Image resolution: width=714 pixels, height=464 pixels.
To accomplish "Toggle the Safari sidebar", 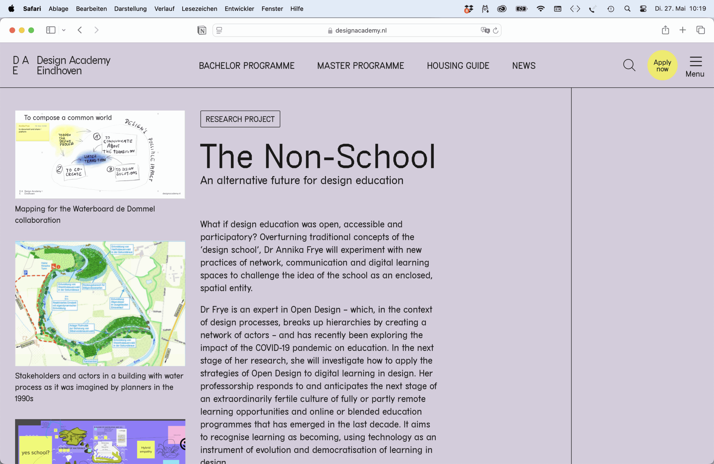I will [x=51, y=30].
